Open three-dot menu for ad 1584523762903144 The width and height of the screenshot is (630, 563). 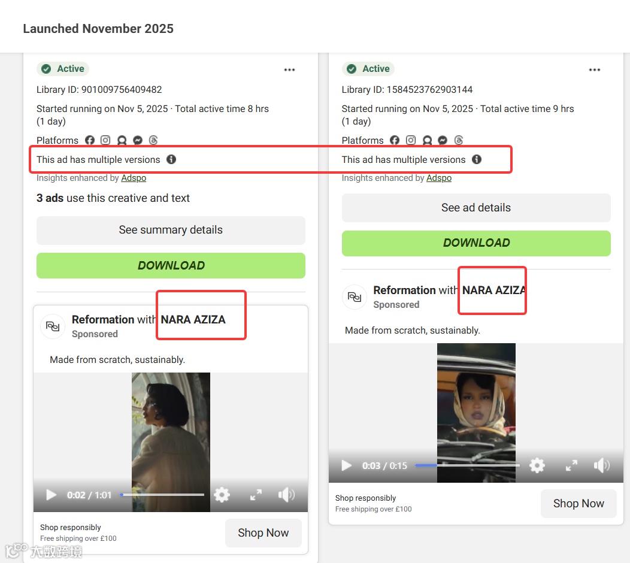[x=594, y=70]
